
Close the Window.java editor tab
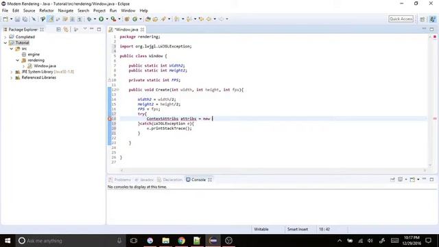point(142,30)
